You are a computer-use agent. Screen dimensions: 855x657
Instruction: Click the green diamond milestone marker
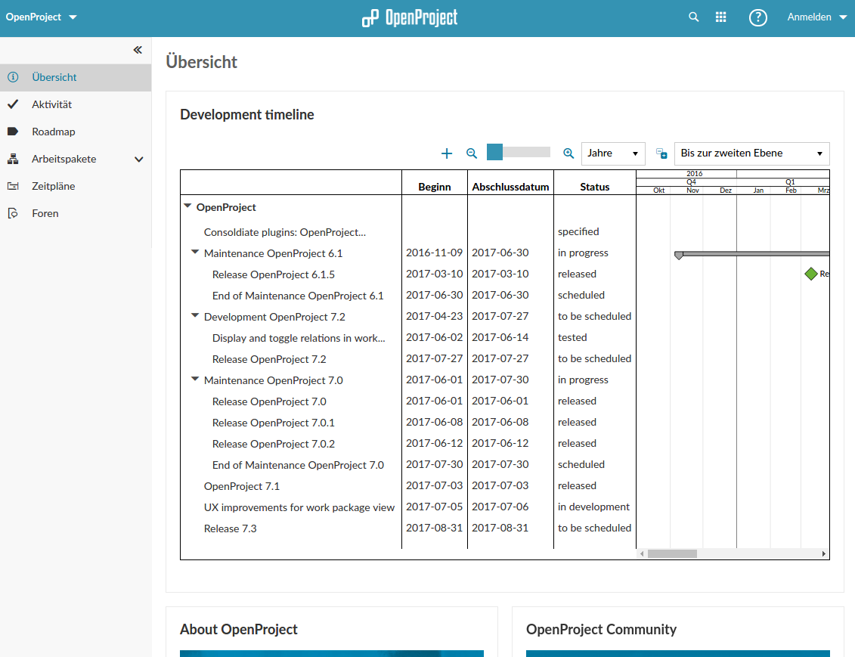tap(811, 274)
